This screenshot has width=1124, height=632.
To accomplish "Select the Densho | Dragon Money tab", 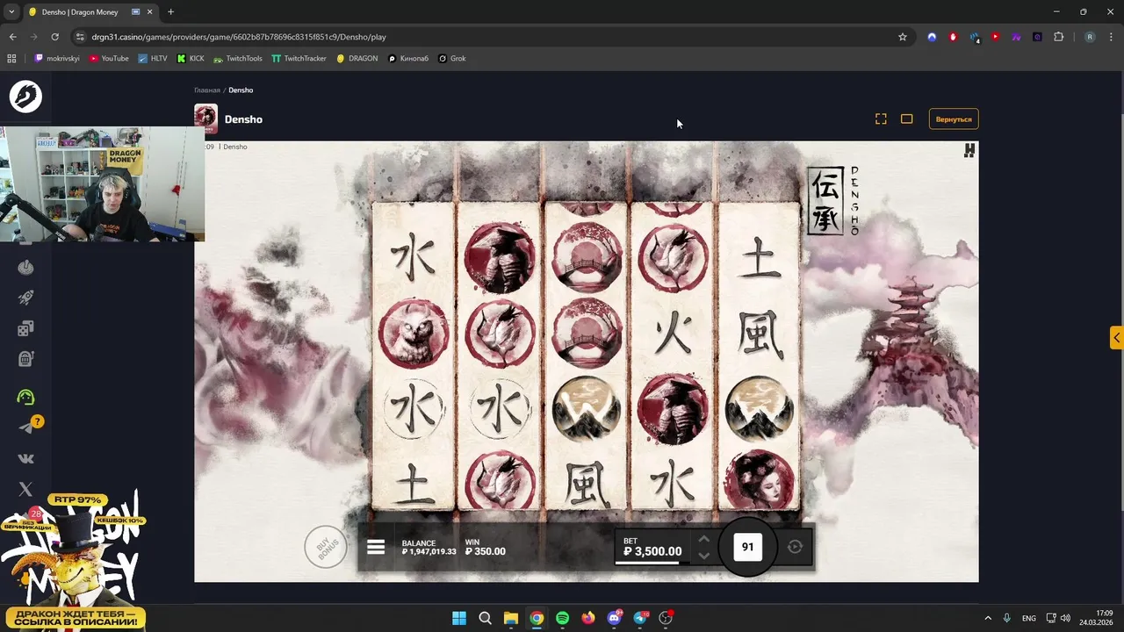I will (90, 12).
